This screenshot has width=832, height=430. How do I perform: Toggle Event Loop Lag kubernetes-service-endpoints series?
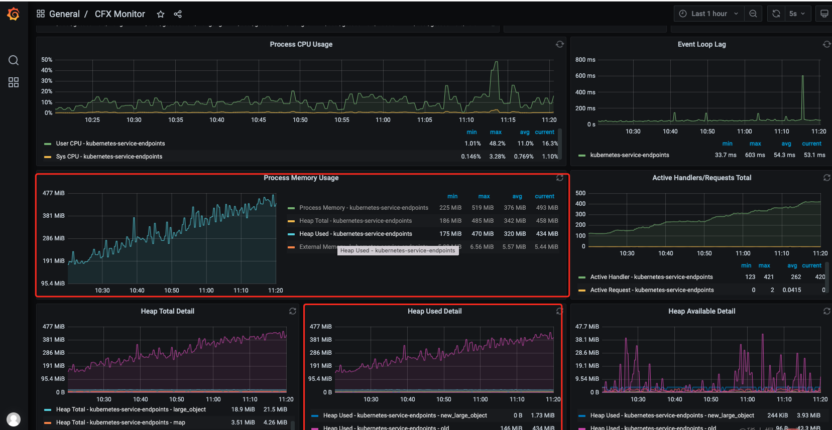coord(630,155)
